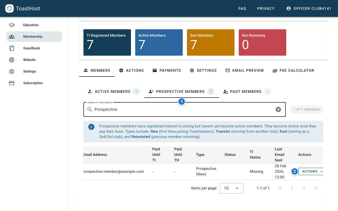
Task: Click the info icon beside prospective members note
Action: click(x=91, y=127)
